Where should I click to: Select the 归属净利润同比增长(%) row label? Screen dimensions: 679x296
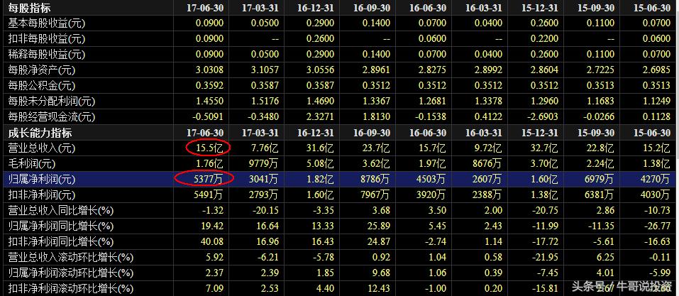(x=60, y=226)
